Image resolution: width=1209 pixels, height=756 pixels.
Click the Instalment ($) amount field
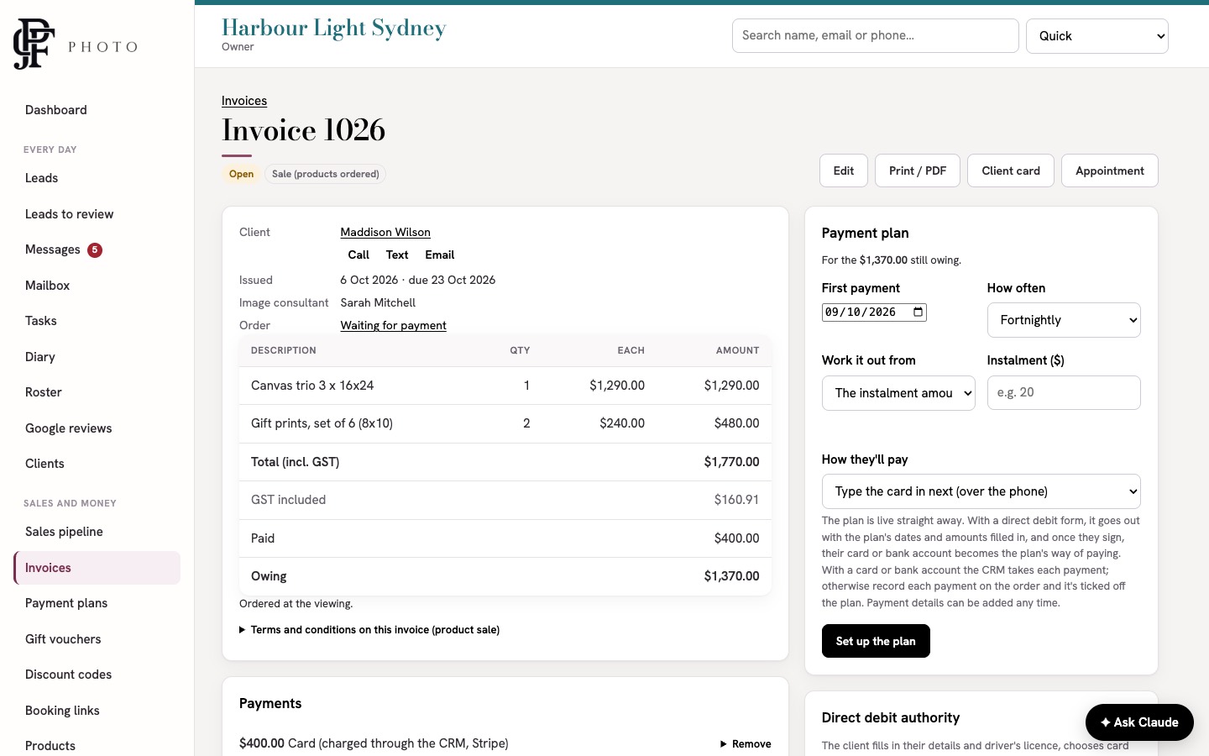tap(1064, 393)
